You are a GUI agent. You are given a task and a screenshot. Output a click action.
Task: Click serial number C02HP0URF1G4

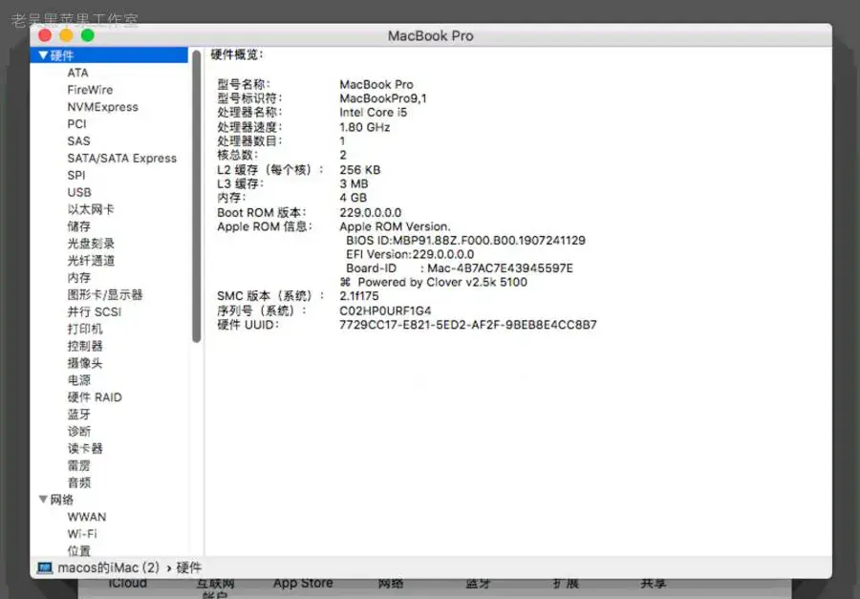385,310
